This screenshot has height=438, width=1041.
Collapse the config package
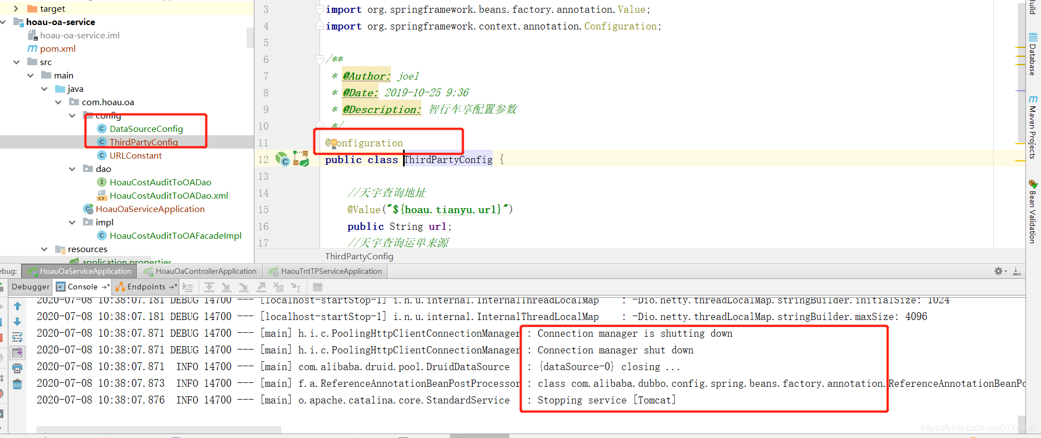[72, 115]
